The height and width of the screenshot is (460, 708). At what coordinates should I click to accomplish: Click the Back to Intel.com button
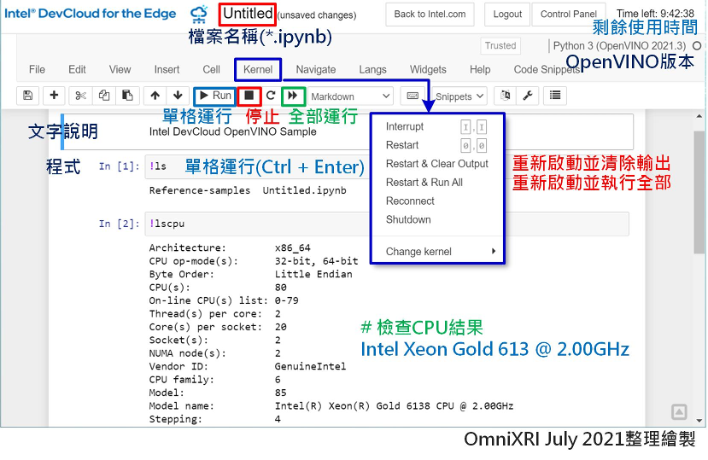[430, 15]
